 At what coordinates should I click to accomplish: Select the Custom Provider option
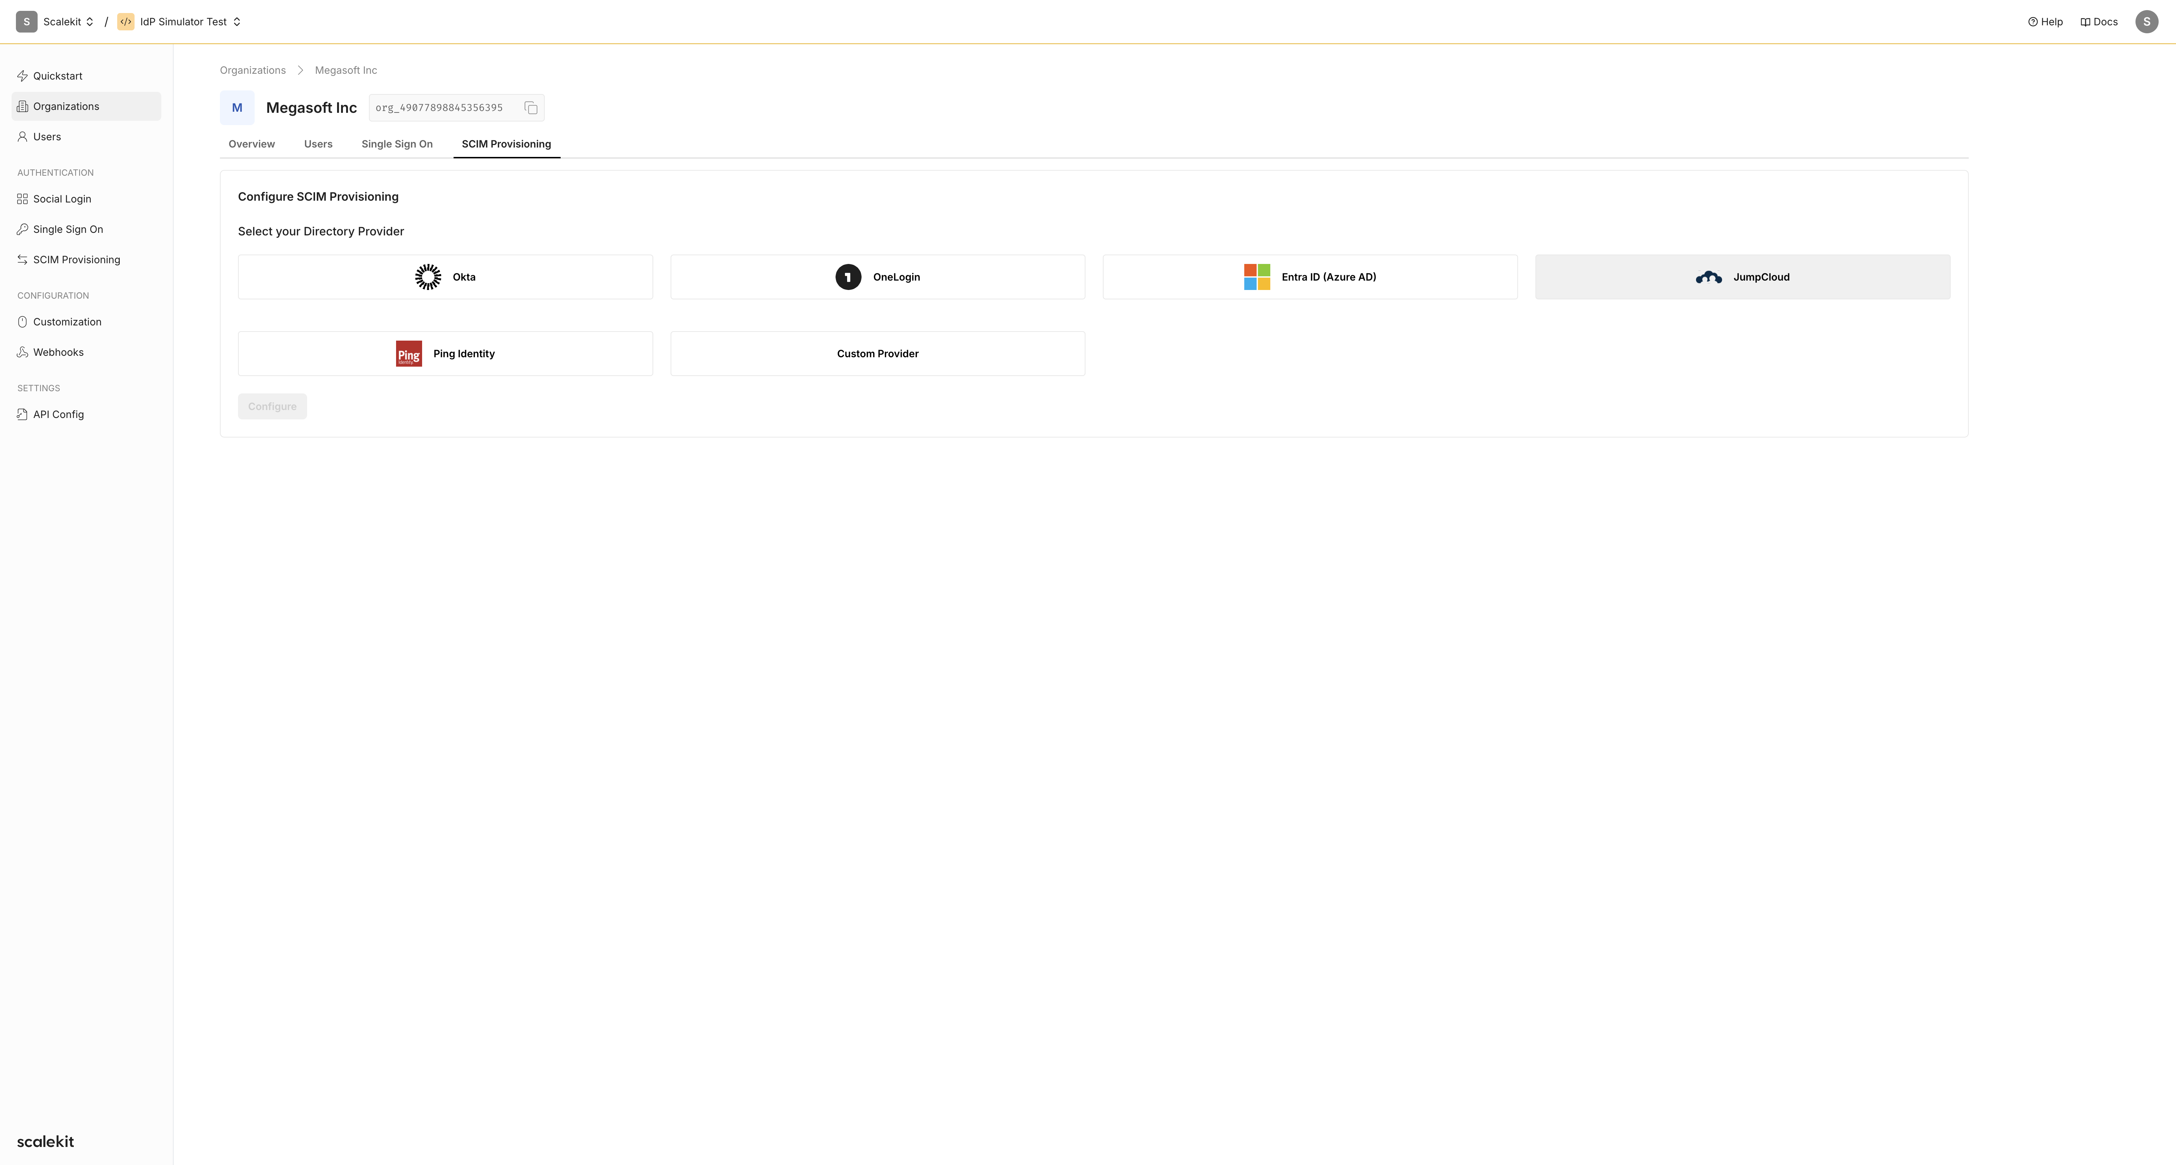pyautogui.click(x=877, y=354)
